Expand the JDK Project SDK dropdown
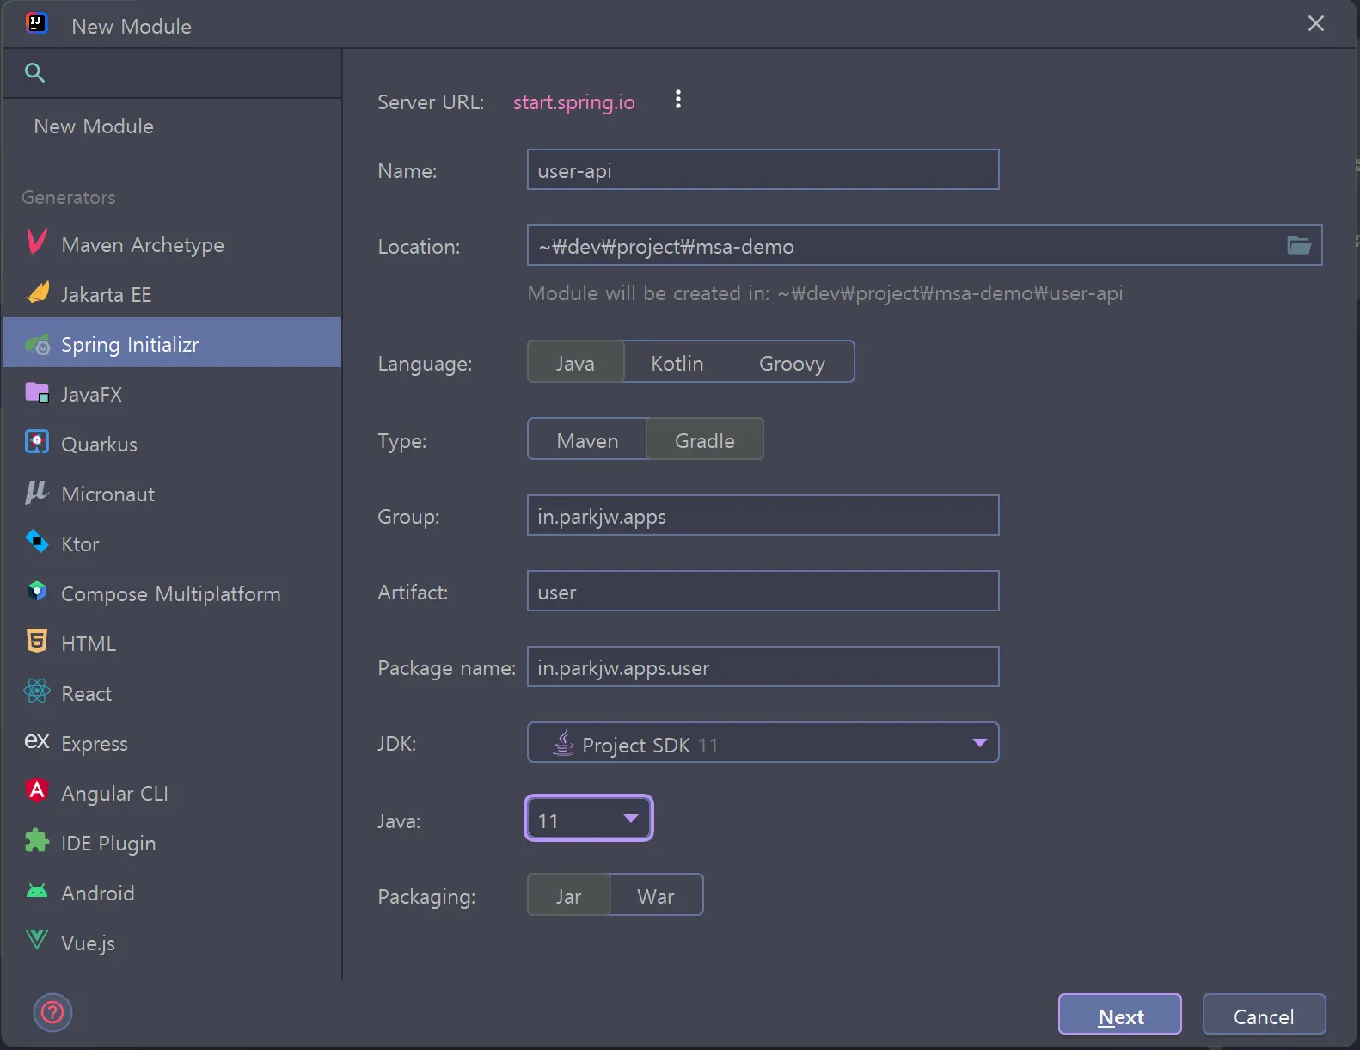 (x=979, y=743)
